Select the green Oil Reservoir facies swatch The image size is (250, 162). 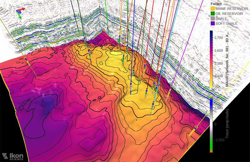[212, 13]
